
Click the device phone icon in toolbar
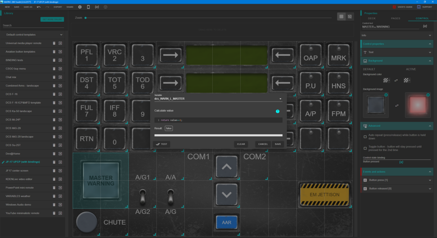88,7
